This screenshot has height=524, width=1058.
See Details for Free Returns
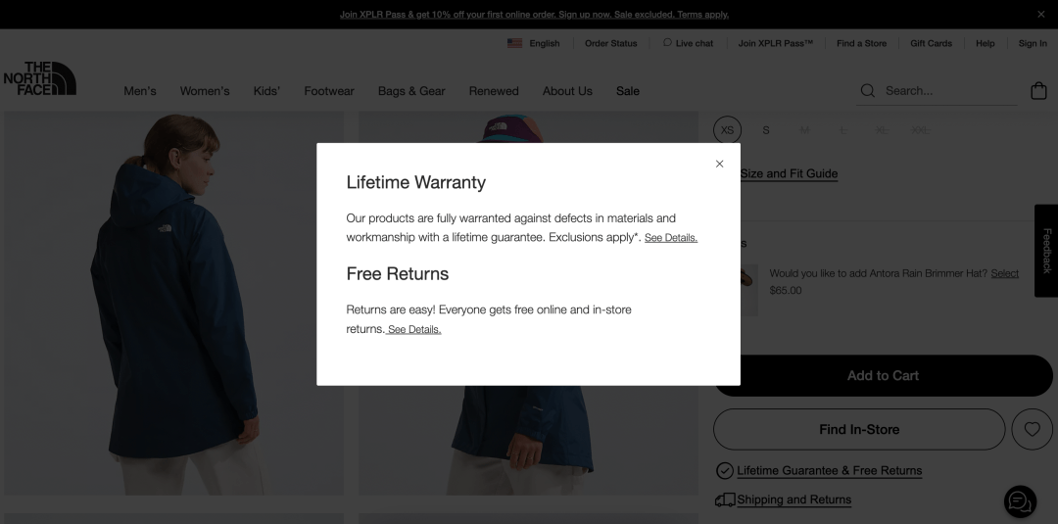[413, 330]
